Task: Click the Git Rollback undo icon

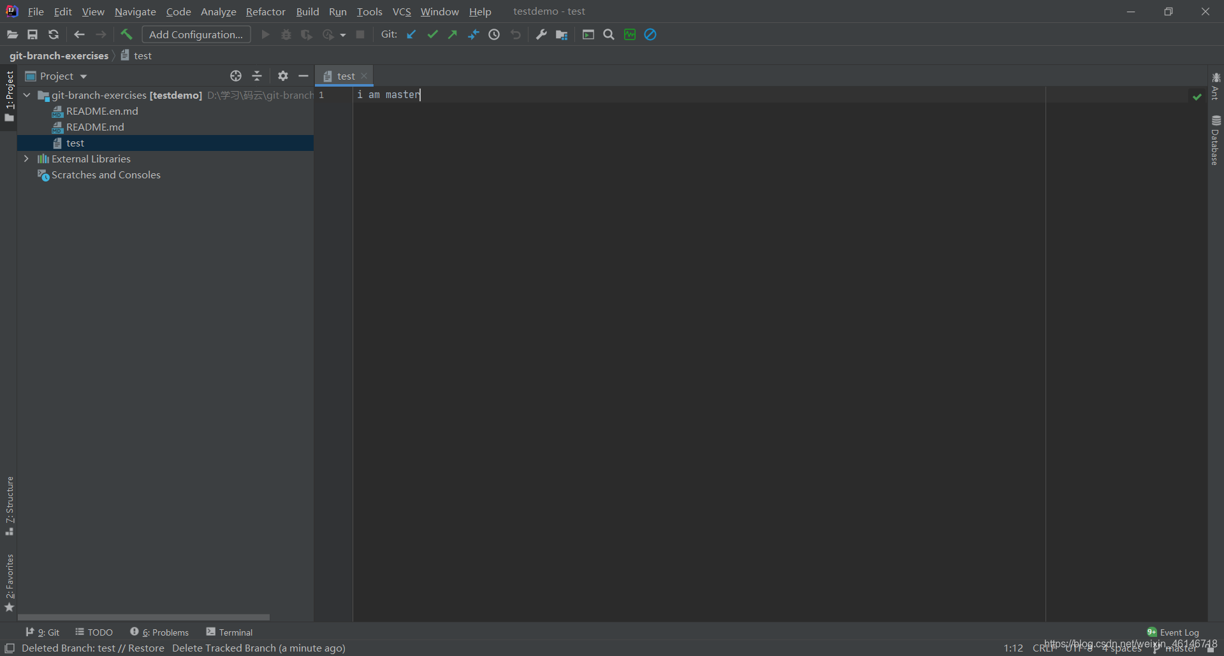Action: [516, 34]
